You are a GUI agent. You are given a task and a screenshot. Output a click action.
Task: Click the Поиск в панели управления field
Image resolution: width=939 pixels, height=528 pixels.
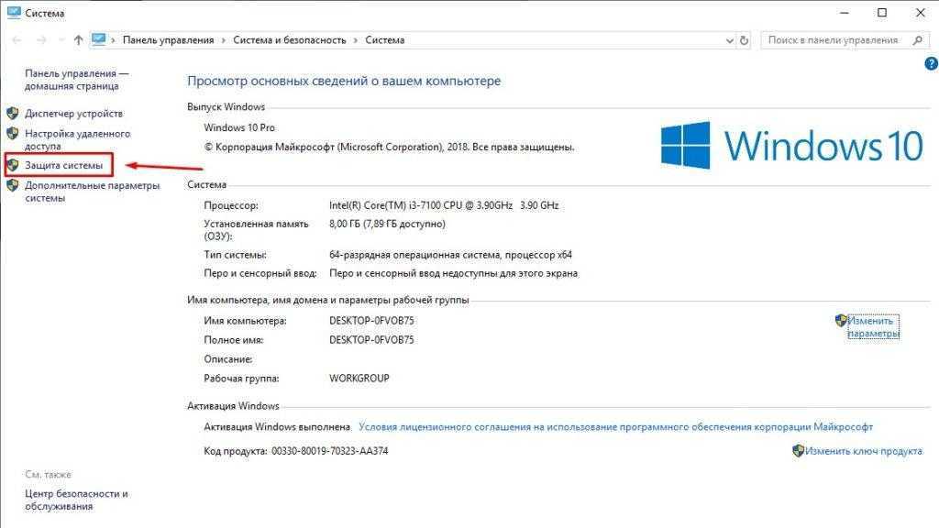(x=834, y=40)
